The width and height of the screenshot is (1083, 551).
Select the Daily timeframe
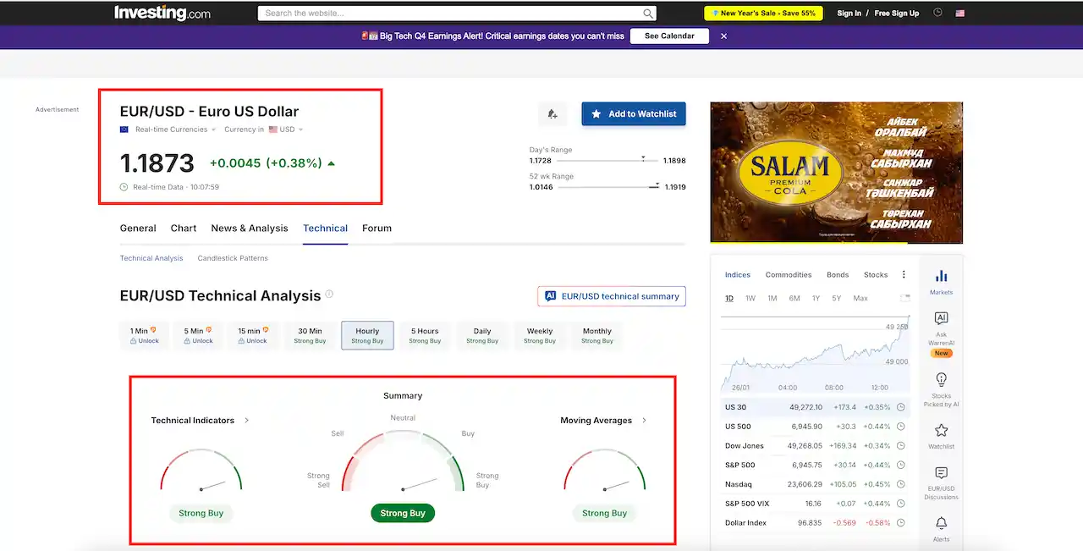482,335
